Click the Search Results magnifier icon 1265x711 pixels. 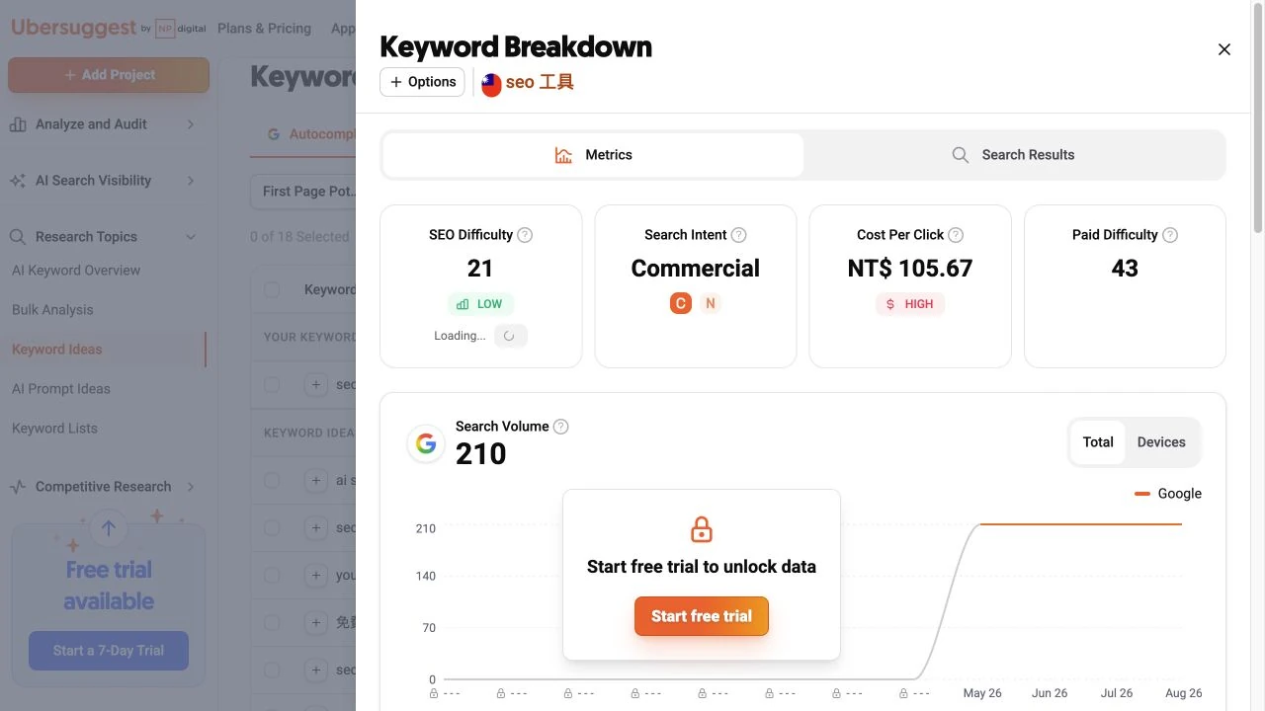(960, 155)
